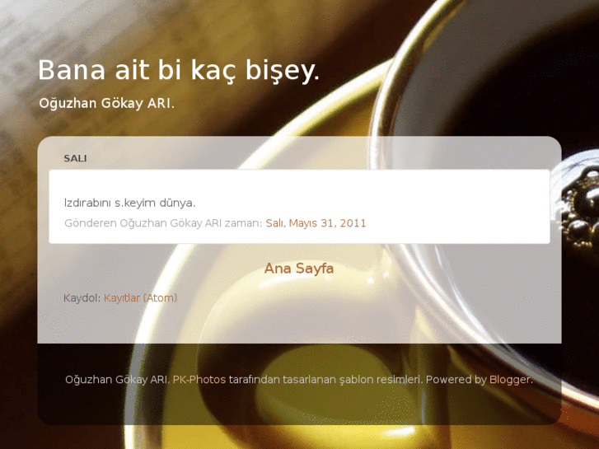The width and height of the screenshot is (599, 449).
Task: Open the 'Bana ait bi kaç bişey.' blog title
Action: tap(179, 71)
